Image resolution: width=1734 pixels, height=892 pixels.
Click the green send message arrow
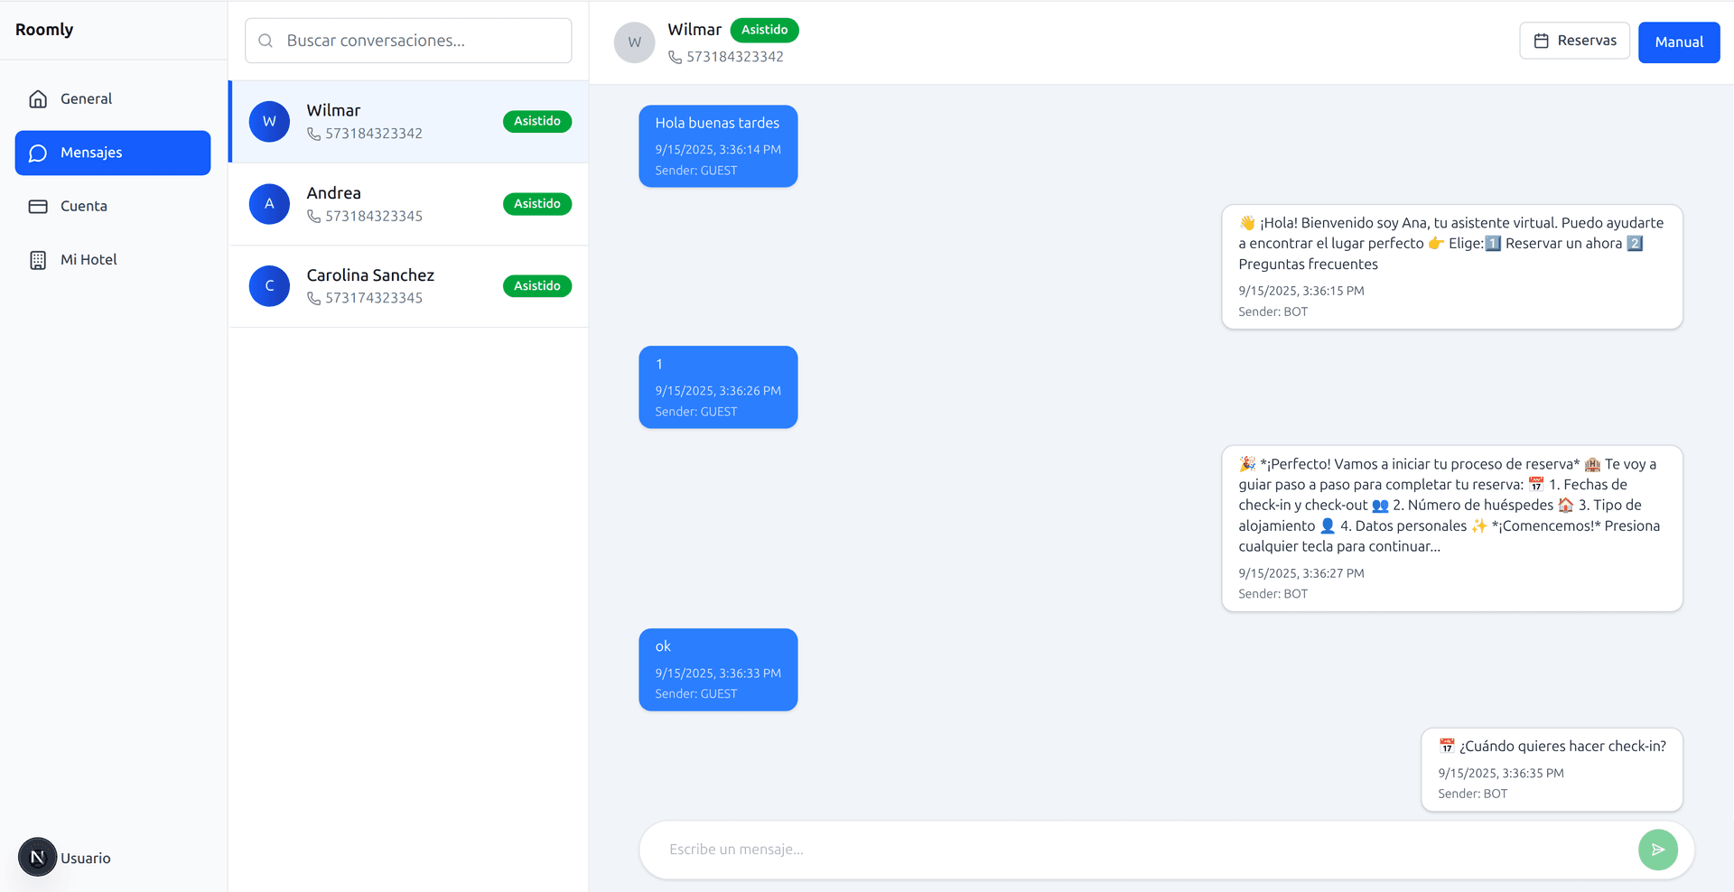[1657, 850]
